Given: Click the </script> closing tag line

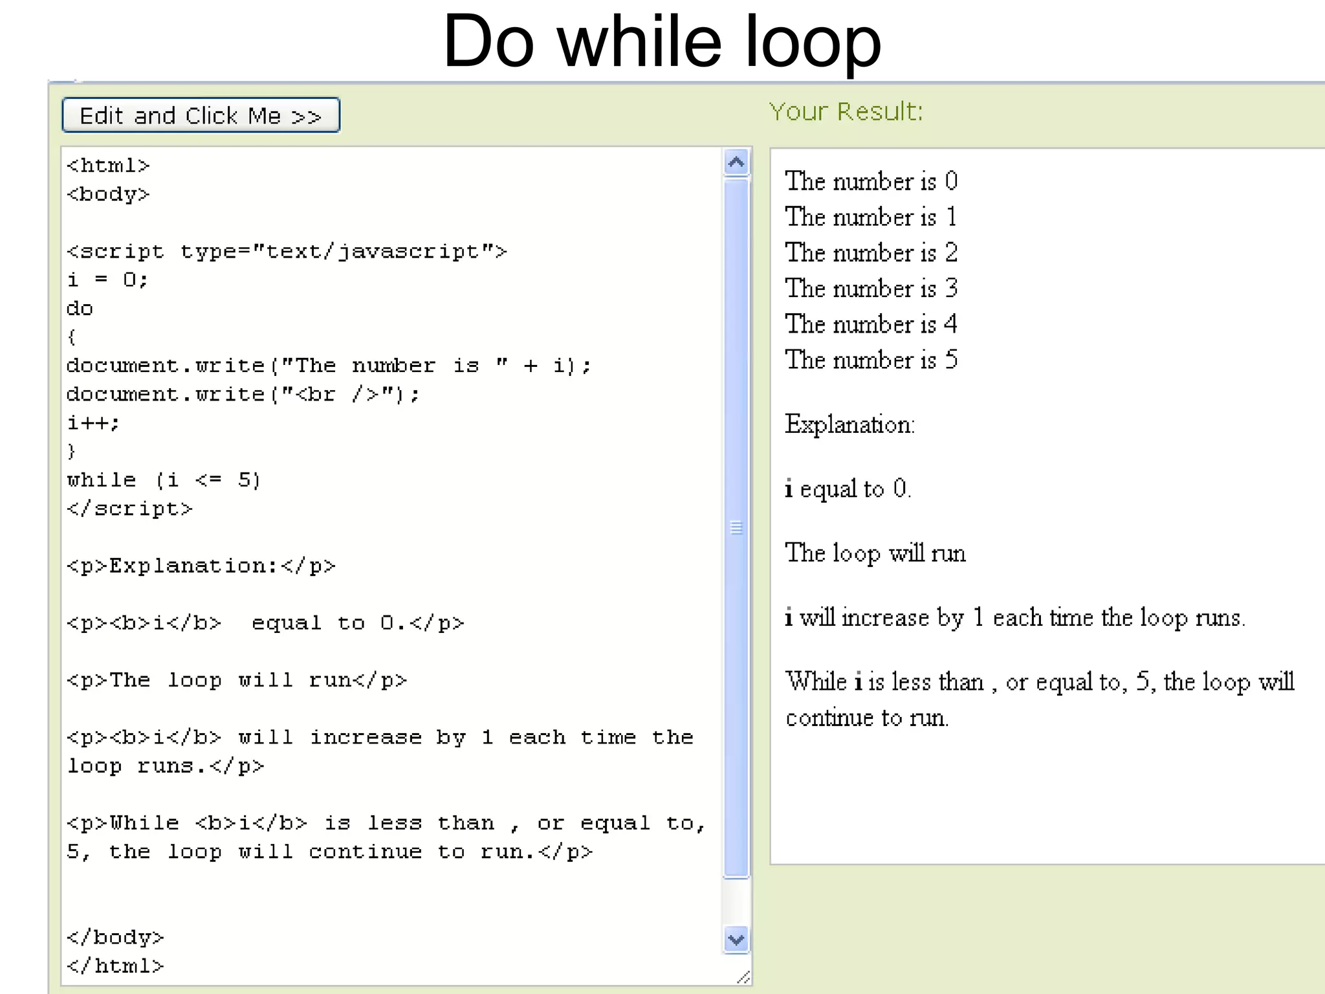Looking at the screenshot, I should tap(129, 509).
